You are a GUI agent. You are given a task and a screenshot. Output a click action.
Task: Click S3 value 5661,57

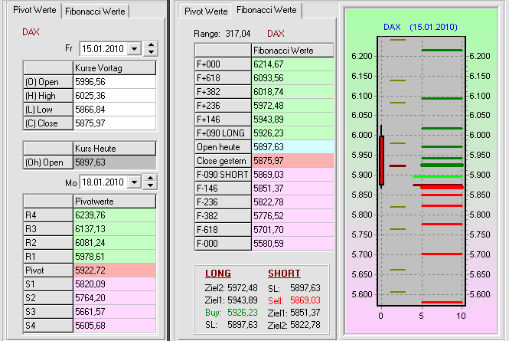point(114,312)
